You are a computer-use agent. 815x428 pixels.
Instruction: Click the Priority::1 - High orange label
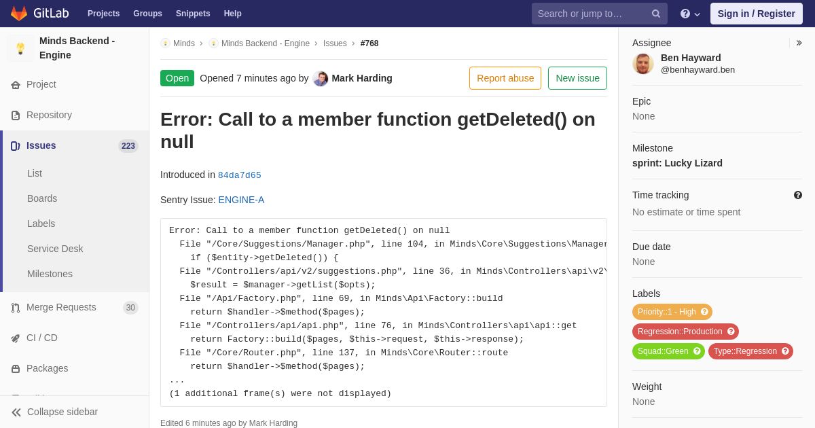coord(672,312)
